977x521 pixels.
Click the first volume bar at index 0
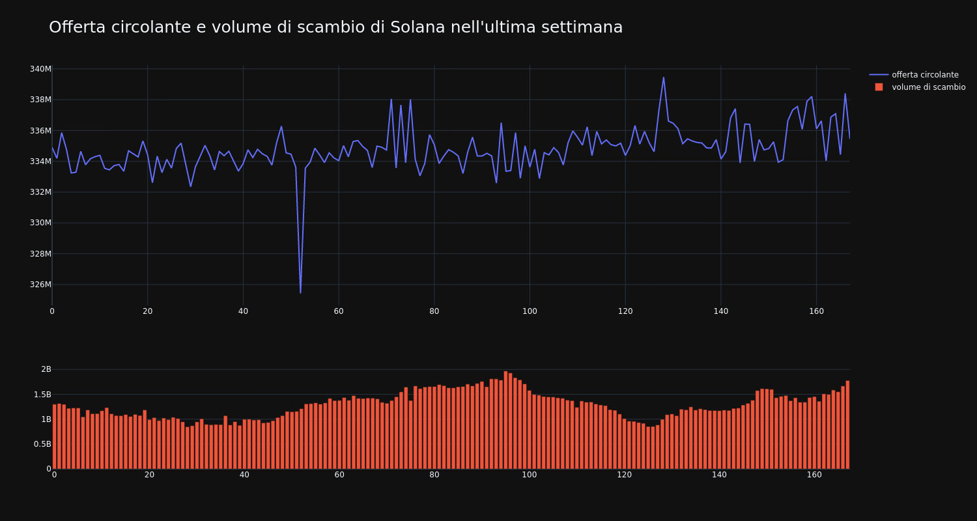click(x=54, y=436)
